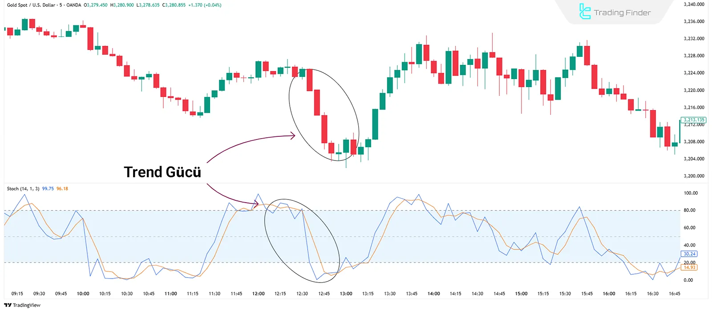Click the arrowhead pointing at the stochastic peak
Screen dimensions: 712x311
(x=256, y=204)
